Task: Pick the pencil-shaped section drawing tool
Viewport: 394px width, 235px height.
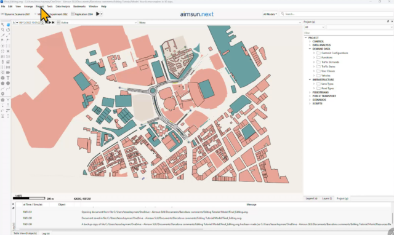Action: tap(2, 35)
